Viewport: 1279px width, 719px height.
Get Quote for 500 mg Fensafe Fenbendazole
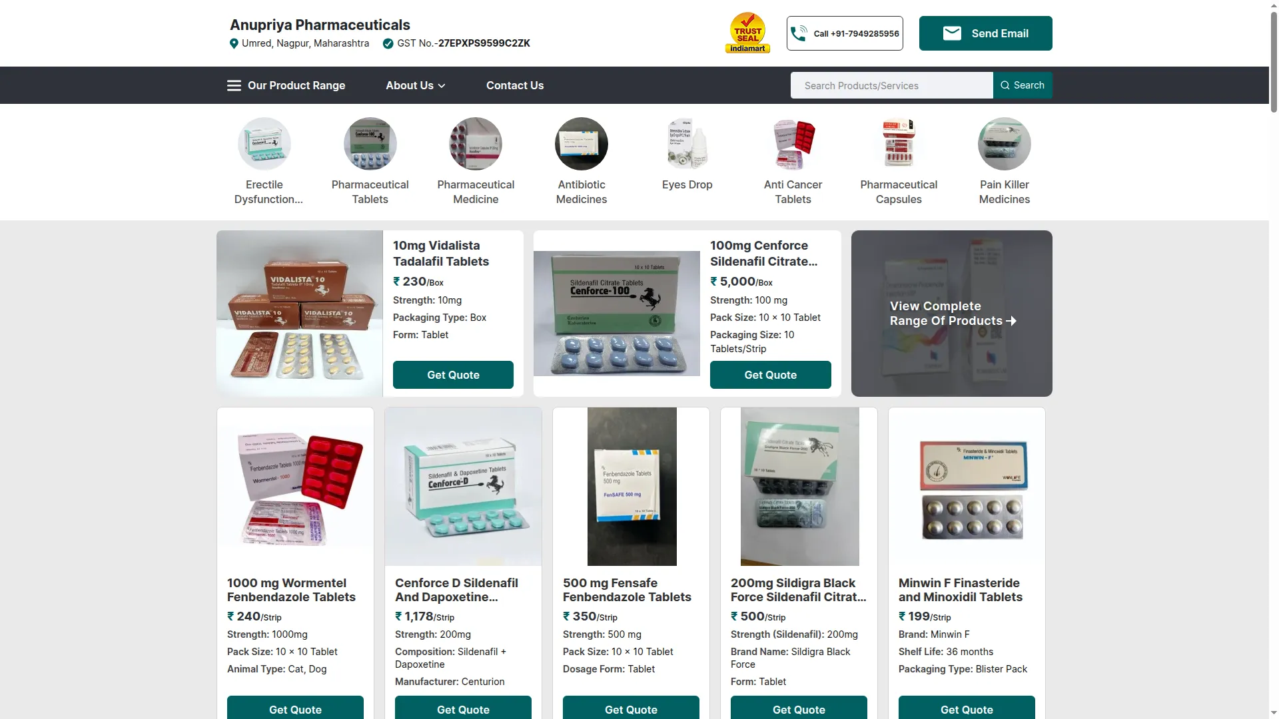pyautogui.click(x=631, y=708)
